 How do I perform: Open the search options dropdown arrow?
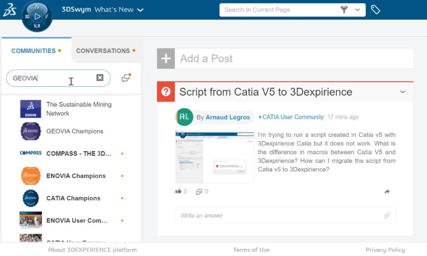click(358, 10)
